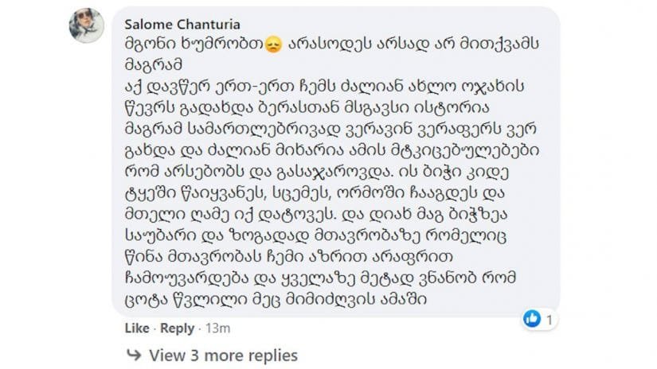Open the 13m comment timestamp

coord(219,328)
